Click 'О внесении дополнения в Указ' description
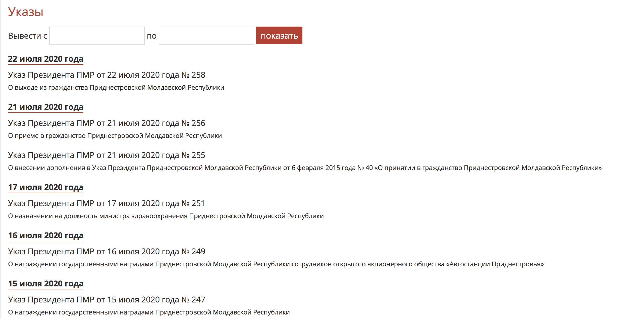 tap(305, 168)
